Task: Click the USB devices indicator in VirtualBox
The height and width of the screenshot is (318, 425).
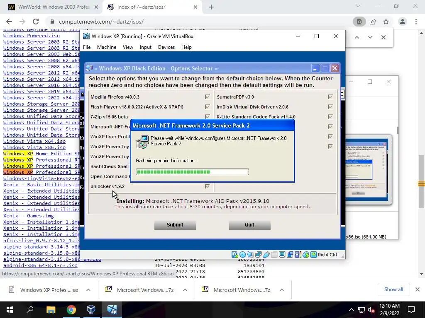Action: 266,255
